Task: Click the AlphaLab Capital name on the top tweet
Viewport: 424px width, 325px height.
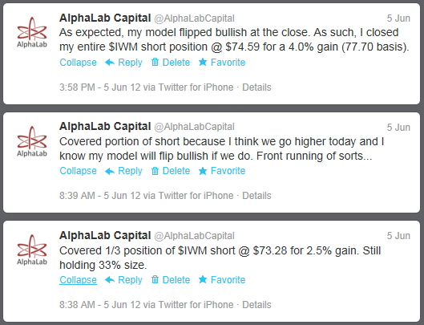Action: tap(105, 18)
